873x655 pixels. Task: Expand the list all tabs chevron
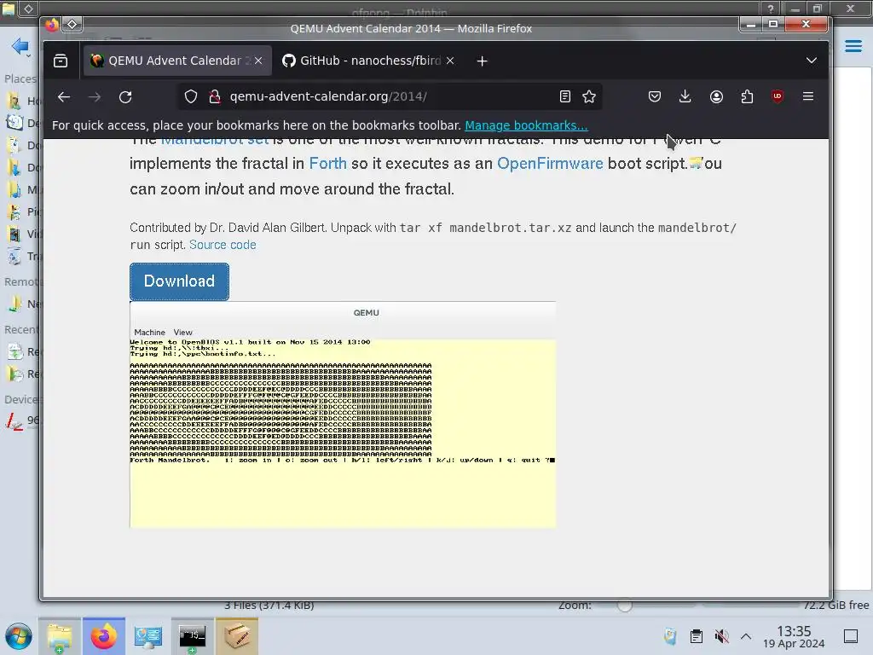812,61
